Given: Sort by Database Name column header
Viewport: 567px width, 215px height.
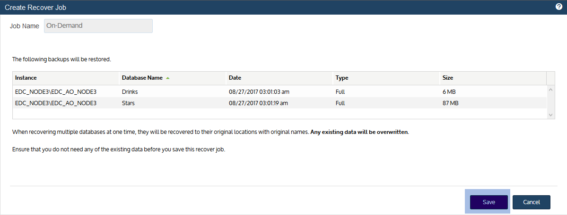Looking at the screenshot, I should (172, 78).
